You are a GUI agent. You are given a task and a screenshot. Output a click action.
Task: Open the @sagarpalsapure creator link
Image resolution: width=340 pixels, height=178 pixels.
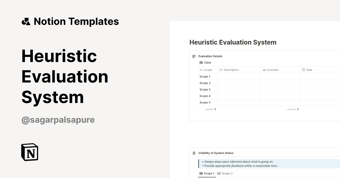(x=58, y=120)
